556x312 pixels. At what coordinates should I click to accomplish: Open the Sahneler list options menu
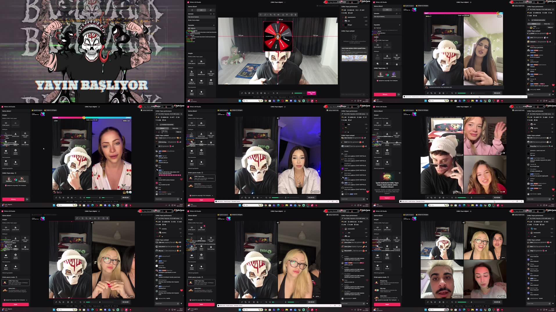coord(210,14)
